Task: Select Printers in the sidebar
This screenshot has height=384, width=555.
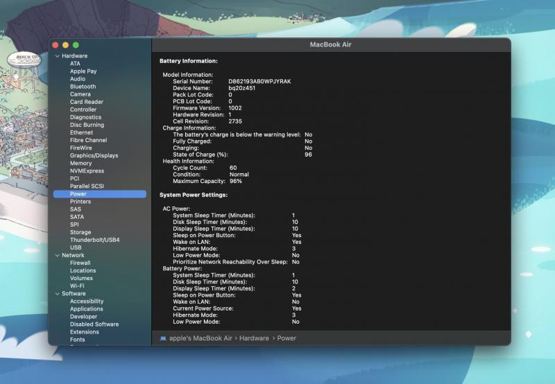Action: click(80, 202)
